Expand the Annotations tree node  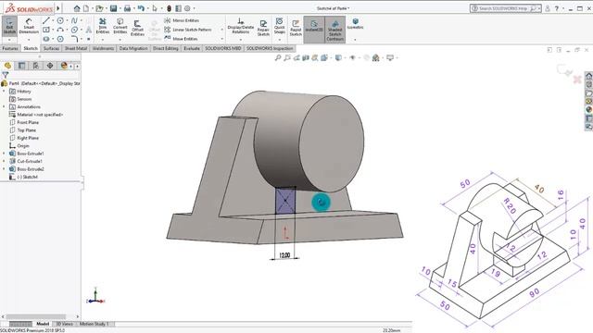coord(4,107)
